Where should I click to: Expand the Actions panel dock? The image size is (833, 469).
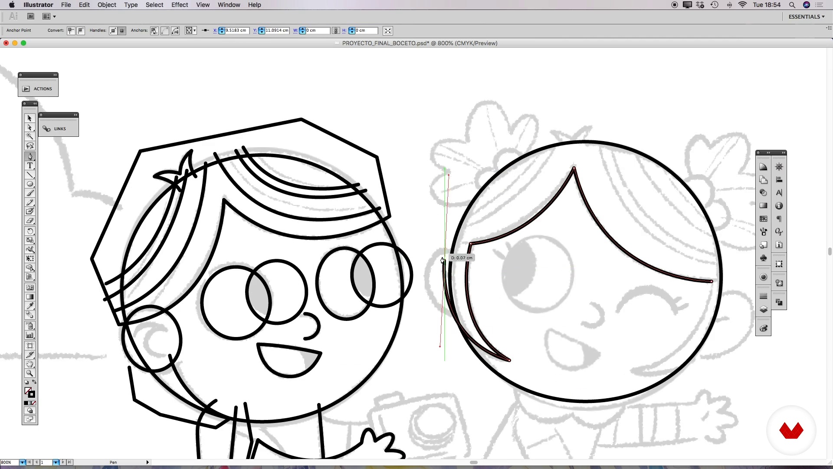tap(55, 75)
